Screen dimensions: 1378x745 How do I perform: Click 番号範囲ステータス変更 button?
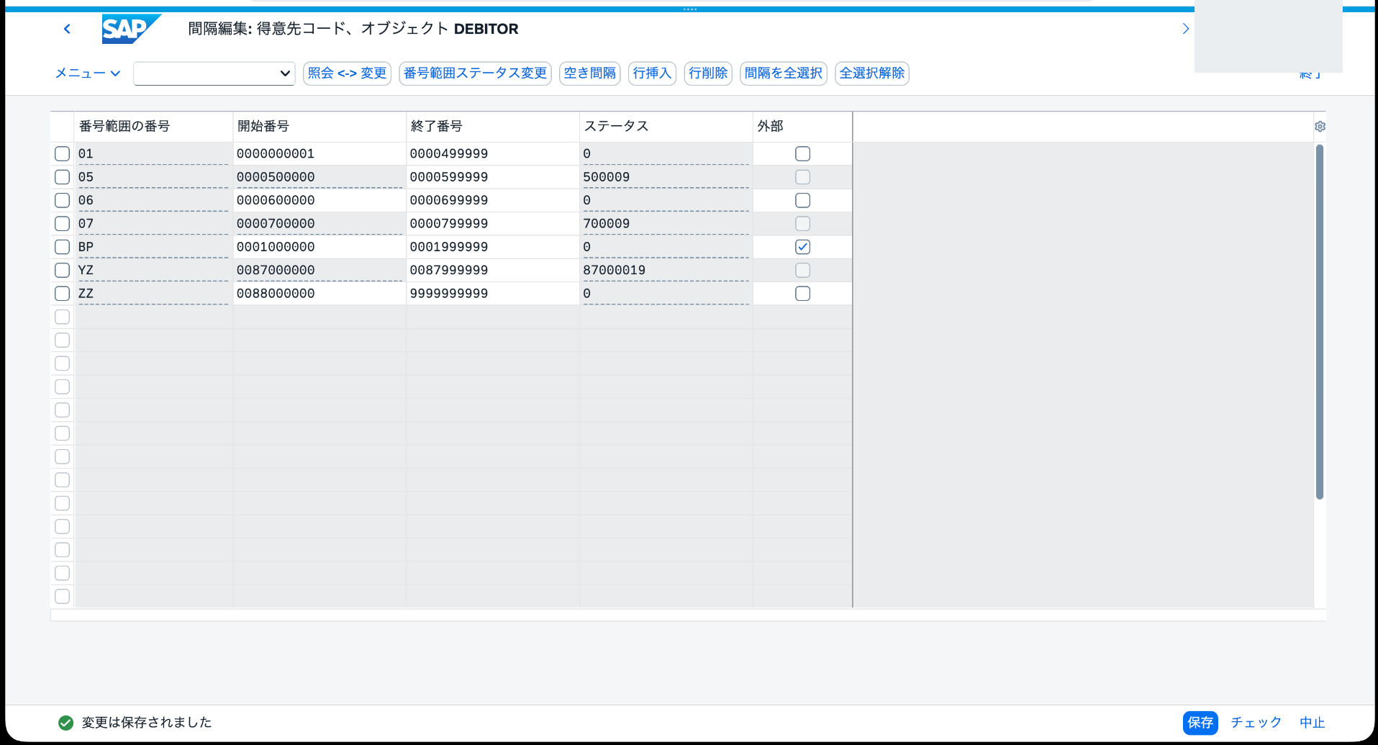coord(475,73)
